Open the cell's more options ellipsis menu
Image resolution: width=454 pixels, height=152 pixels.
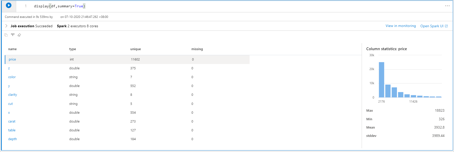(447, 6)
